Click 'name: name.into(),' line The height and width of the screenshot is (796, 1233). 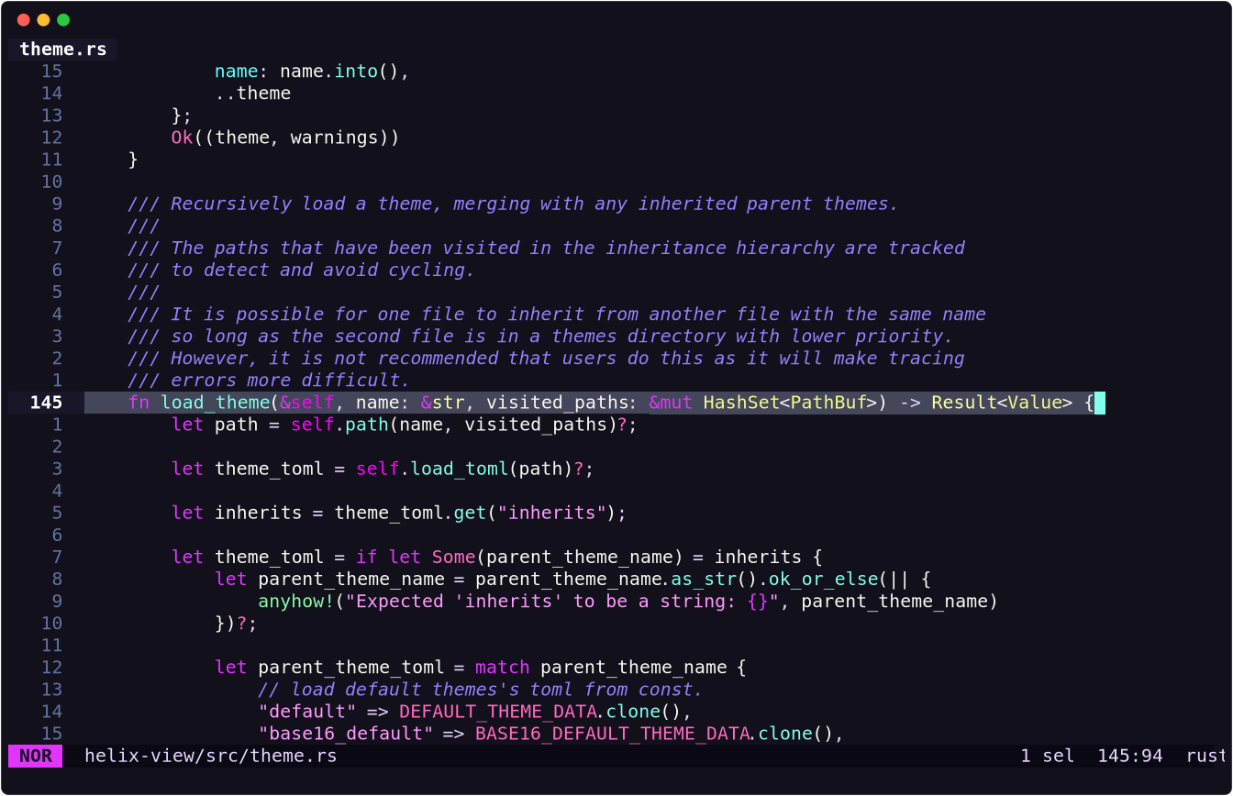pyautogui.click(x=312, y=72)
